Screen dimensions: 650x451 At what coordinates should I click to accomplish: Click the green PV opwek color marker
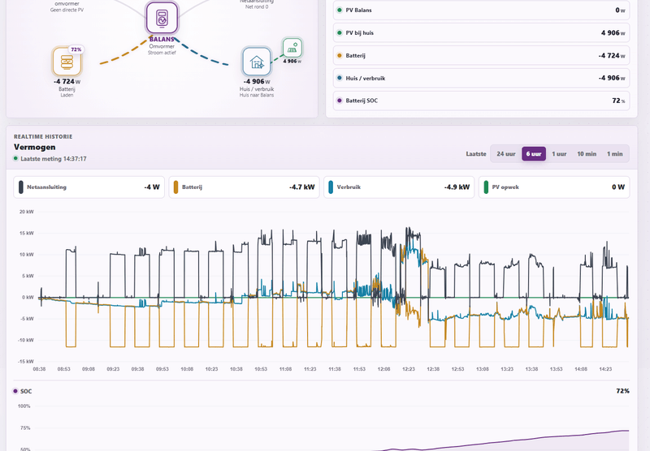coord(486,187)
